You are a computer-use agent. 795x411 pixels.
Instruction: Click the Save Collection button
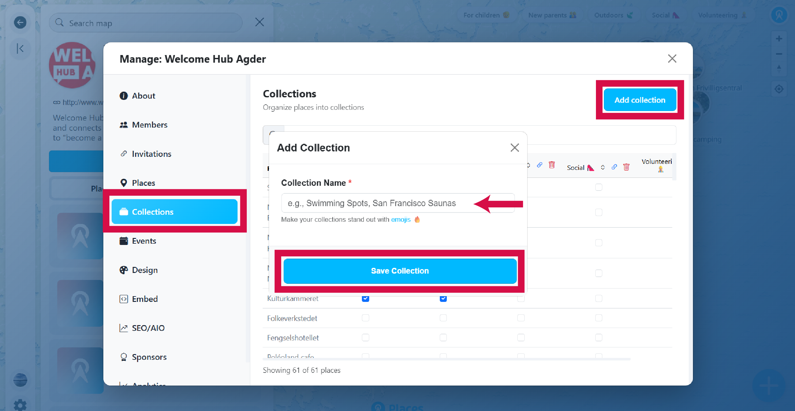click(400, 271)
